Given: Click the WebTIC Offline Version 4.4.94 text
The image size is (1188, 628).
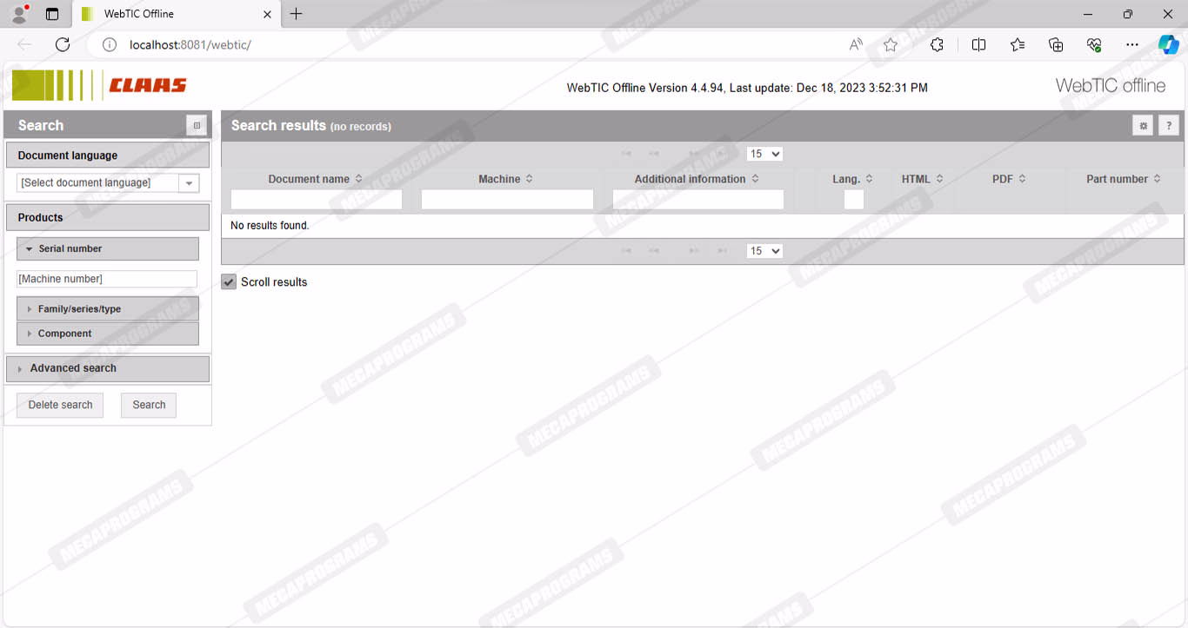Looking at the screenshot, I should (644, 88).
